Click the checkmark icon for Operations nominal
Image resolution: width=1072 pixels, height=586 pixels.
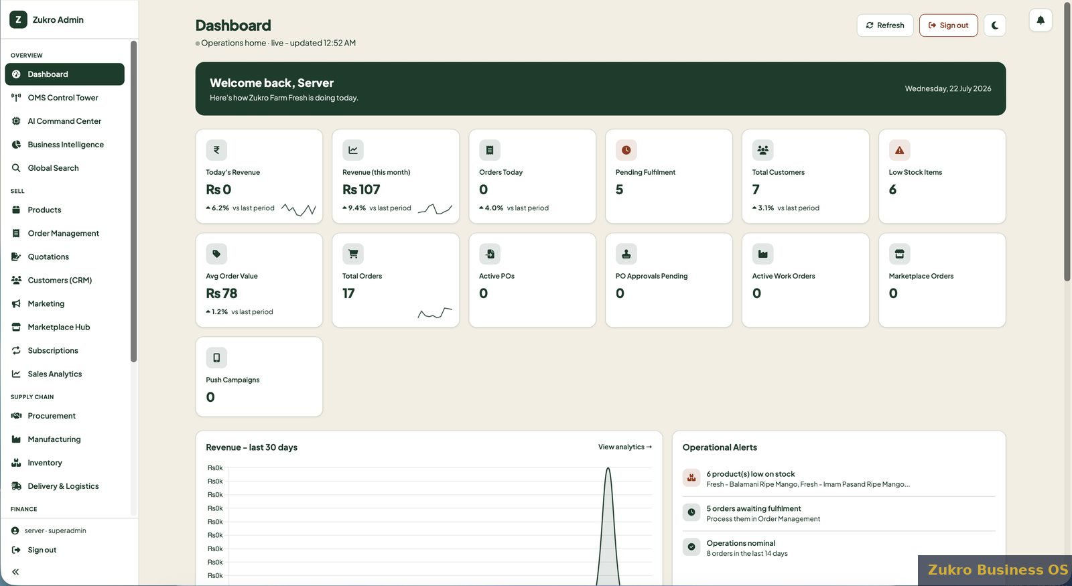(691, 547)
